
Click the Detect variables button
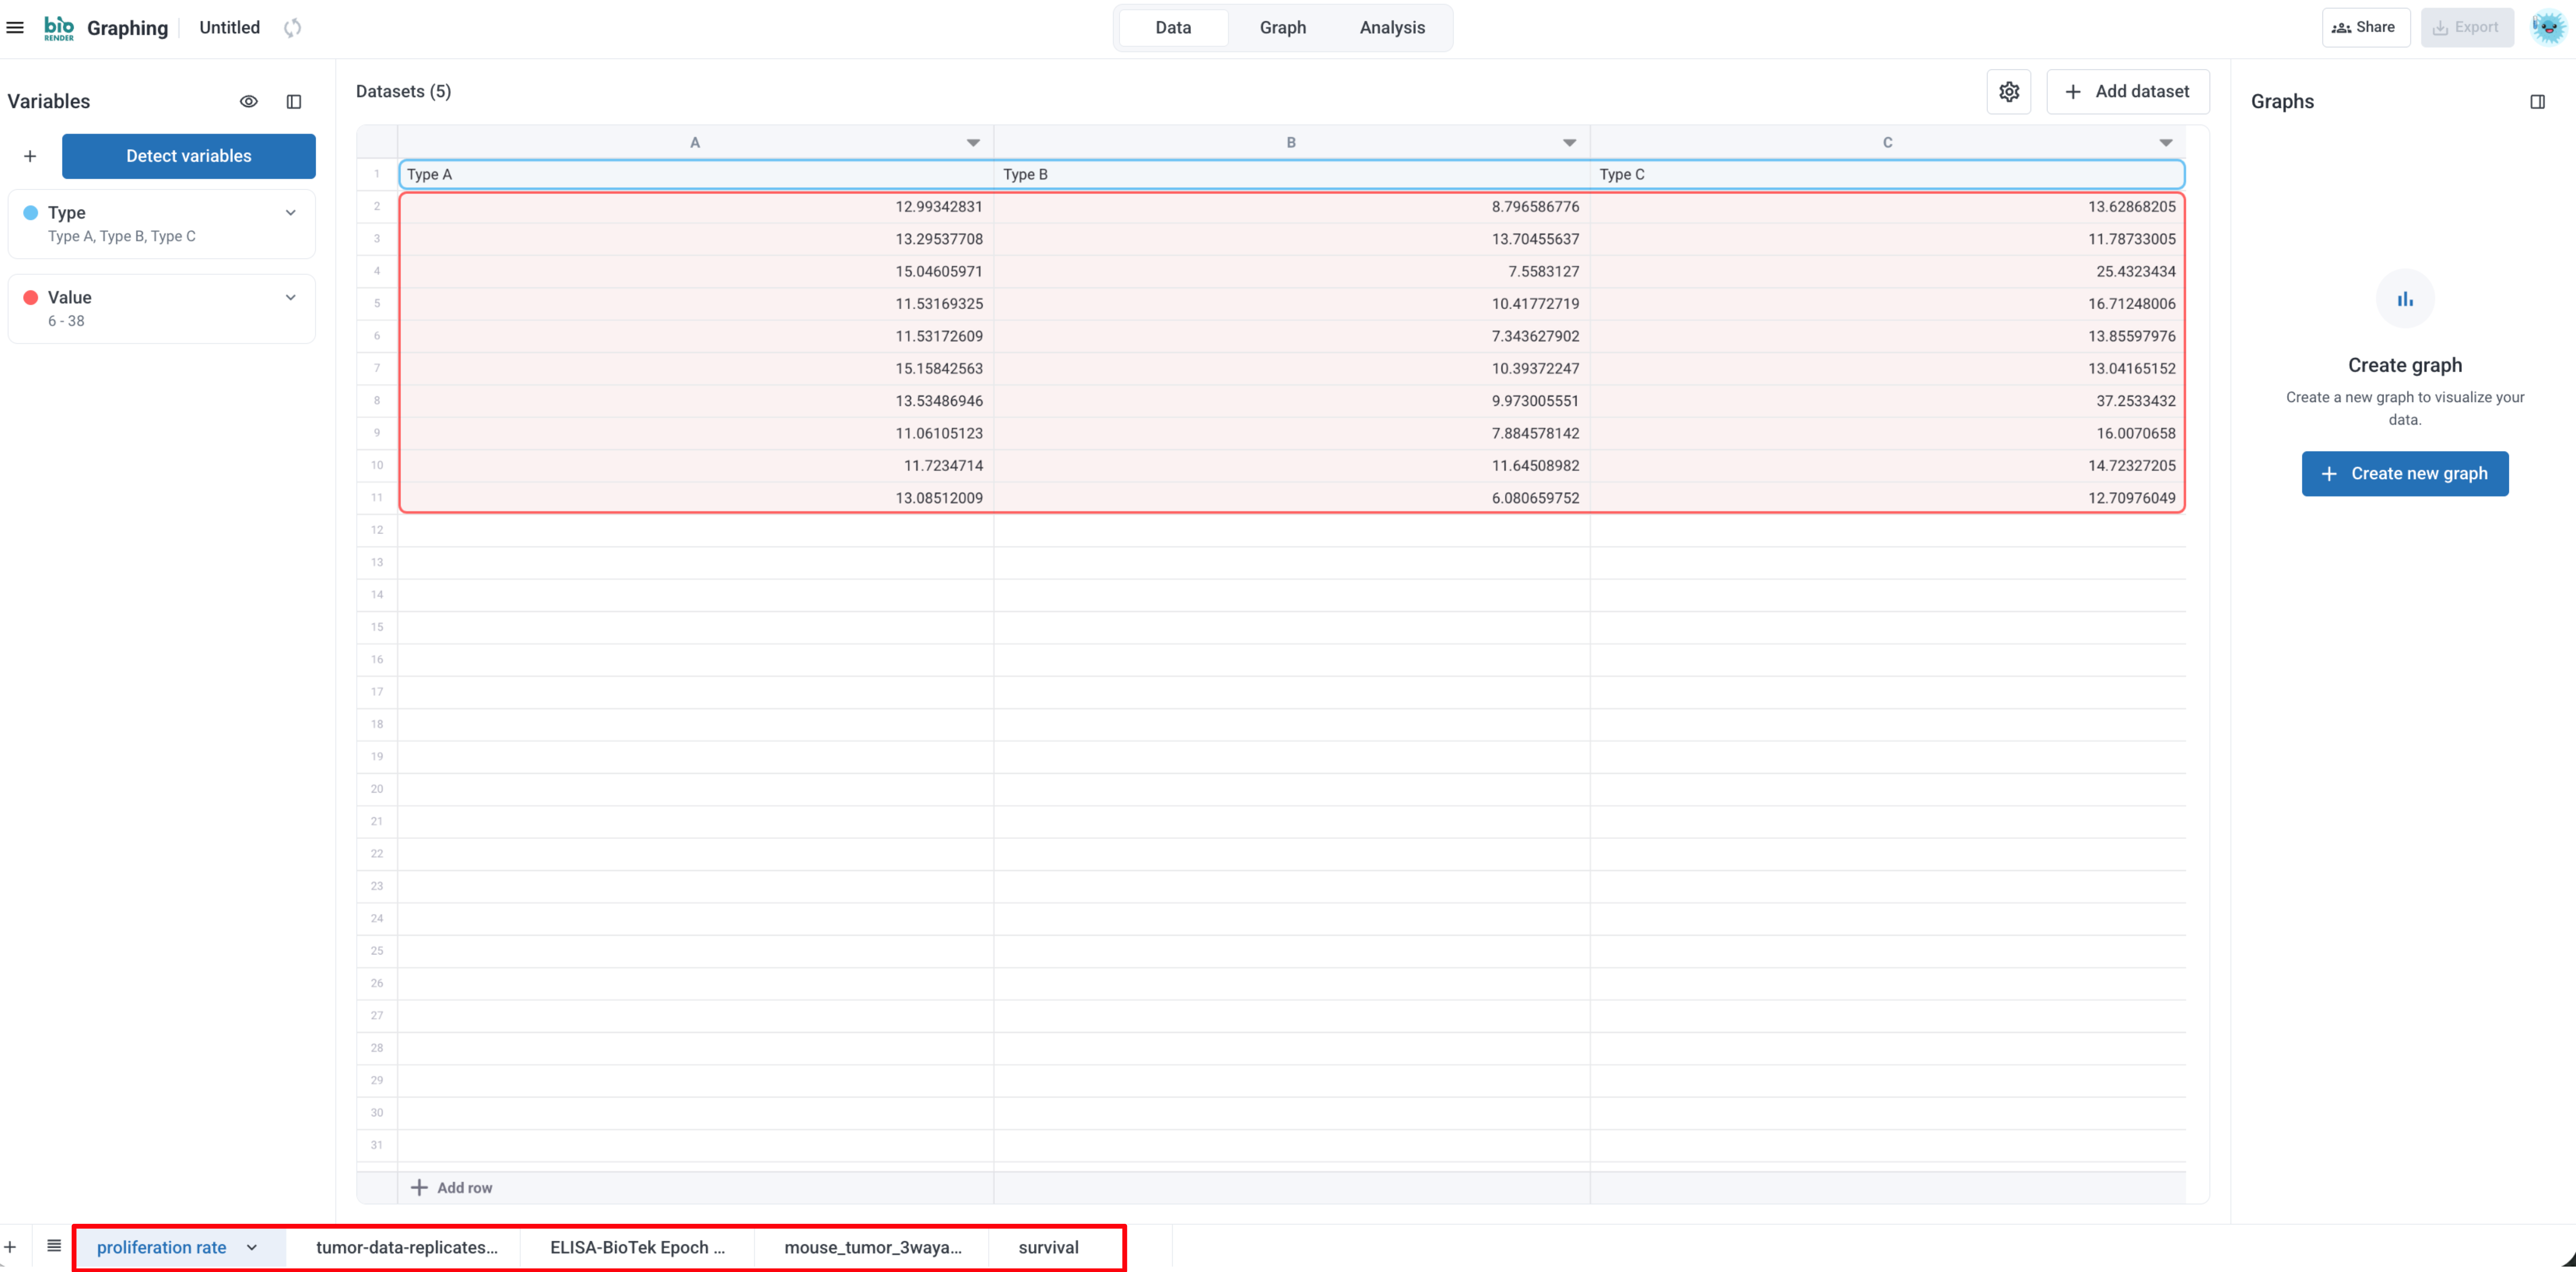click(x=189, y=156)
